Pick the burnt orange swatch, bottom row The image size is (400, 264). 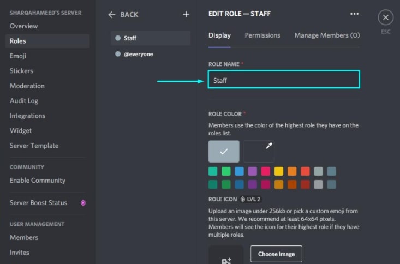coord(292,184)
